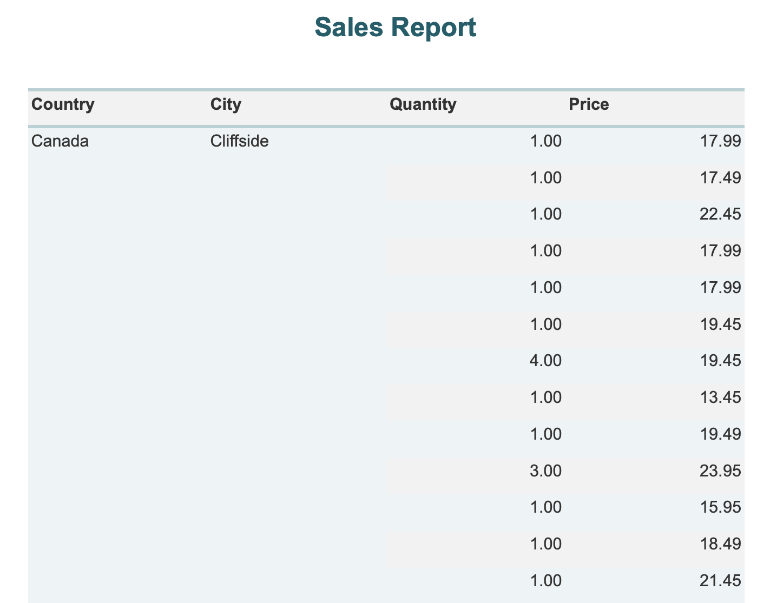The height and width of the screenshot is (603, 770).
Task: Select the Canada country cell
Action: [x=60, y=141]
